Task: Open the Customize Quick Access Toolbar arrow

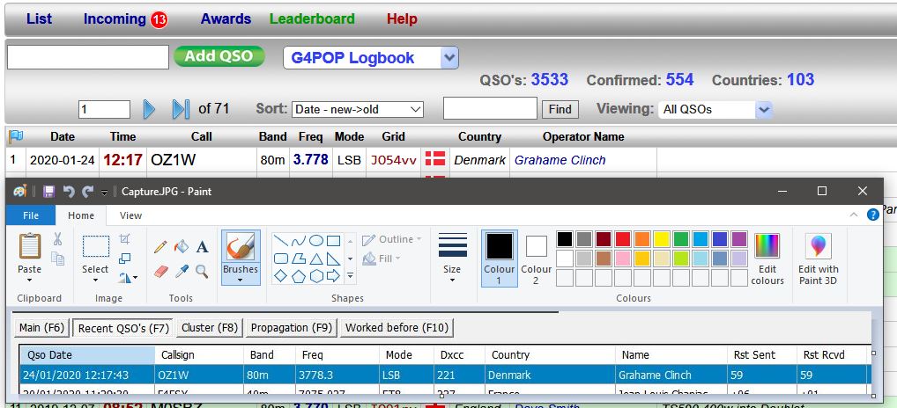Action: (104, 193)
